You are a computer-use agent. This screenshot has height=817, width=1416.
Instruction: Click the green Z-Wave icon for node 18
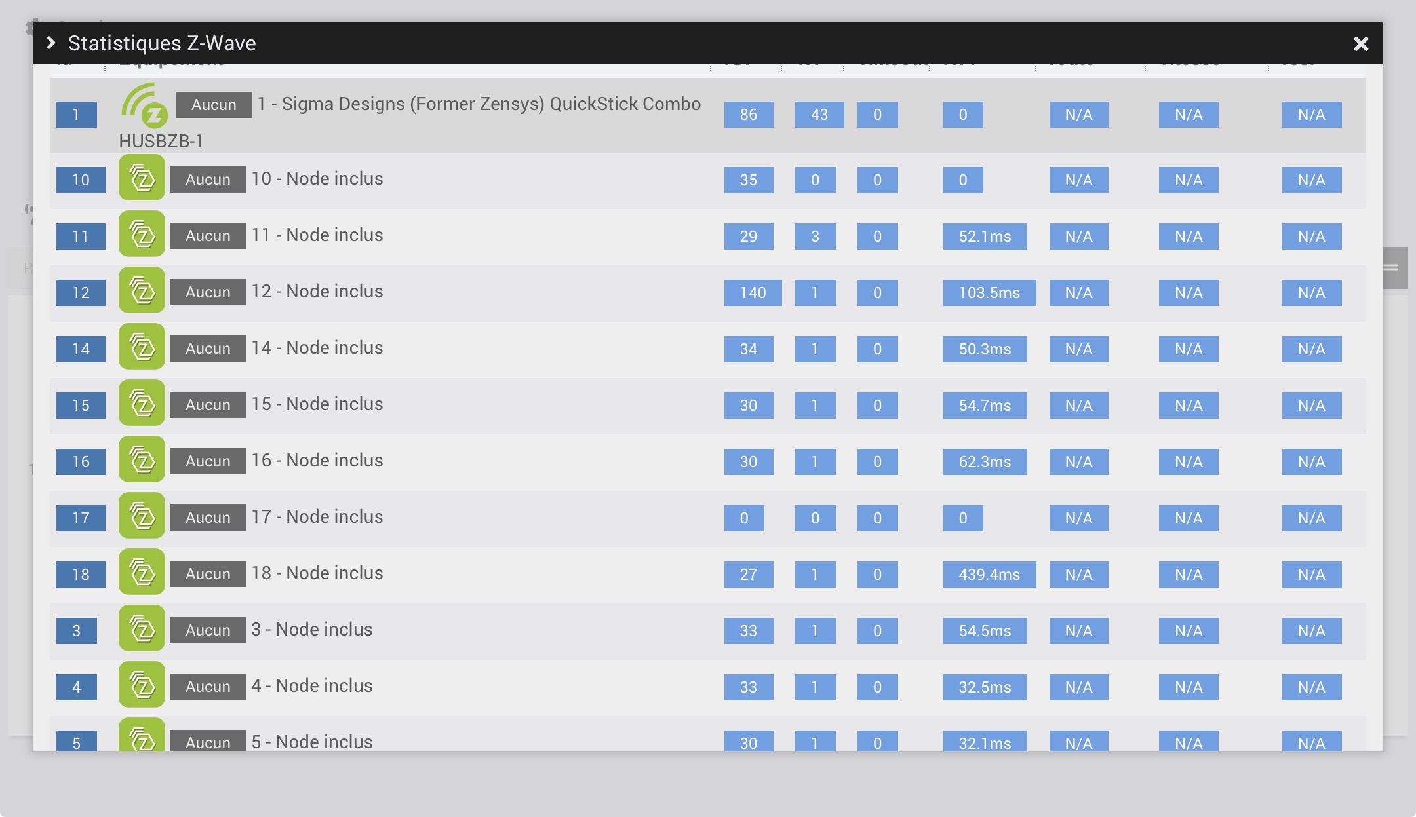[x=142, y=573]
